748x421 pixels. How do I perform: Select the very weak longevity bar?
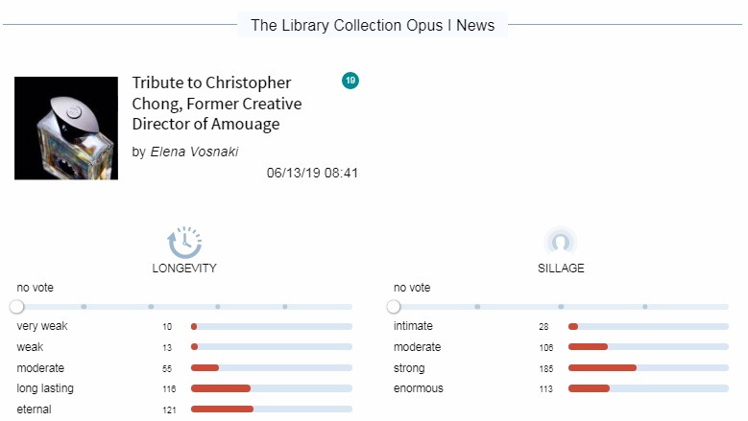tap(272, 327)
